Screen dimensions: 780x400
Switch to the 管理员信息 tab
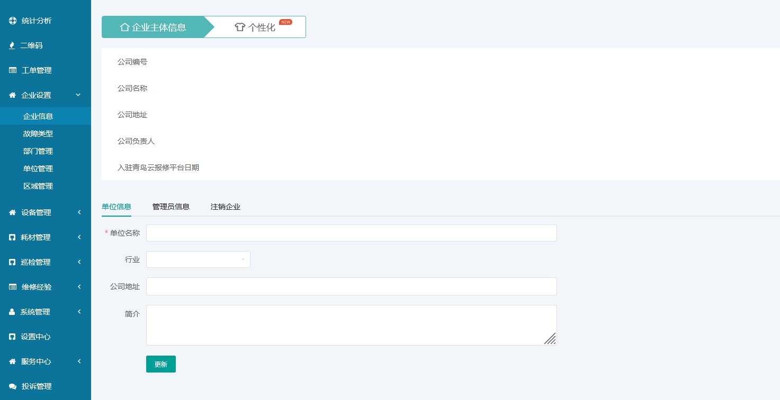tap(171, 207)
